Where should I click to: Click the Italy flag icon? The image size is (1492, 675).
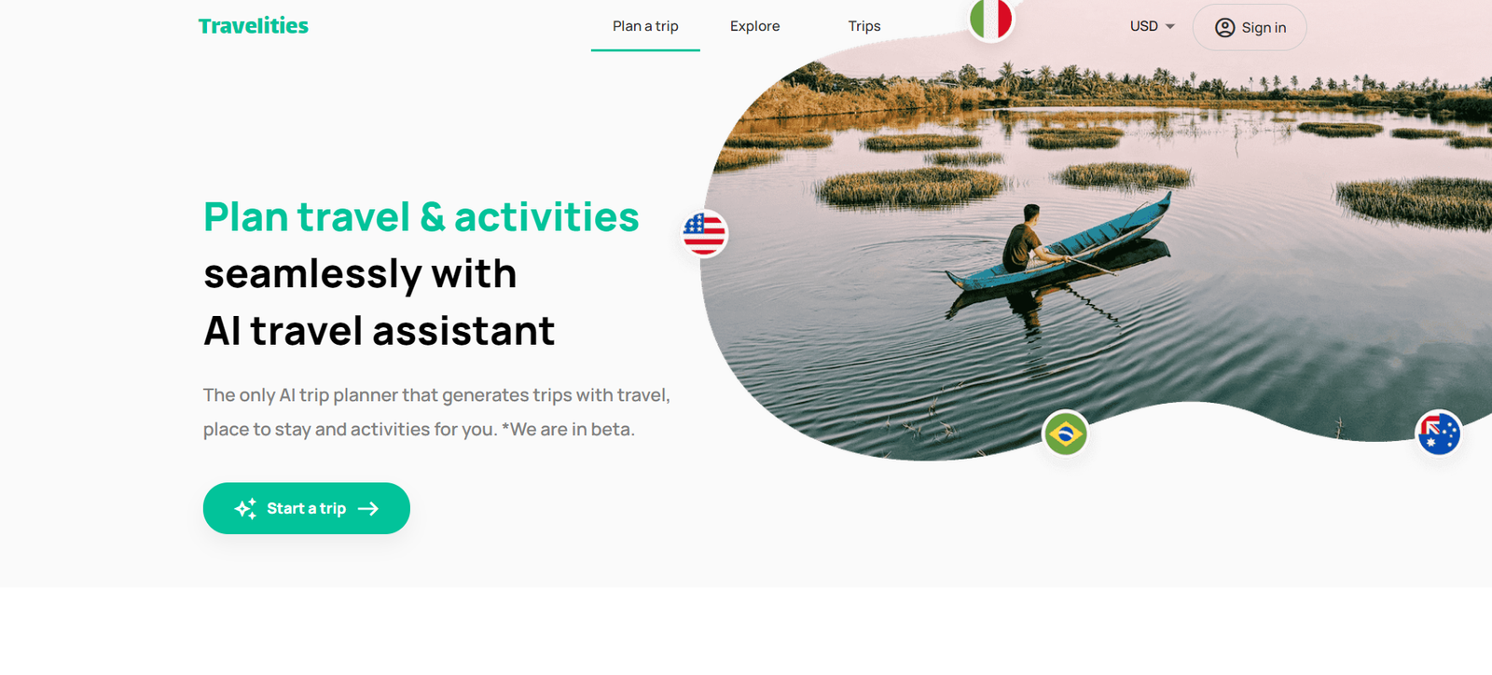pyautogui.click(x=990, y=19)
